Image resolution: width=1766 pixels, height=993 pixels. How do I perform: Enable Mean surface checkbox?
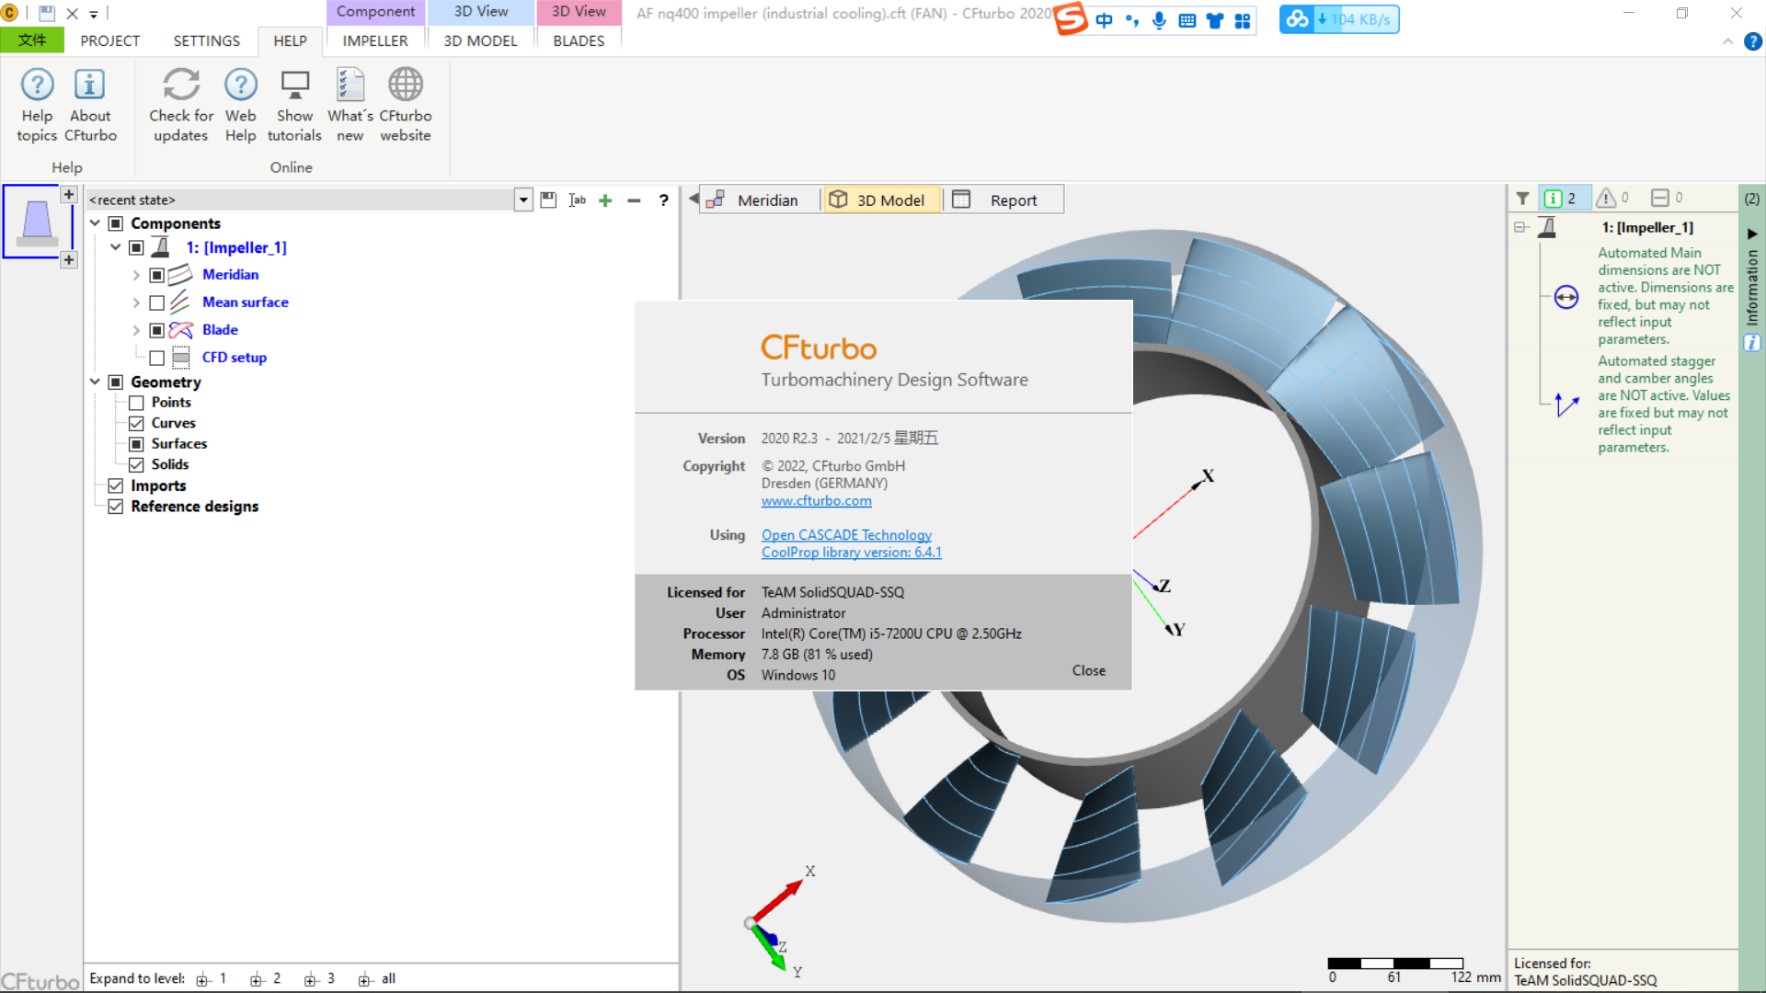point(156,302)
